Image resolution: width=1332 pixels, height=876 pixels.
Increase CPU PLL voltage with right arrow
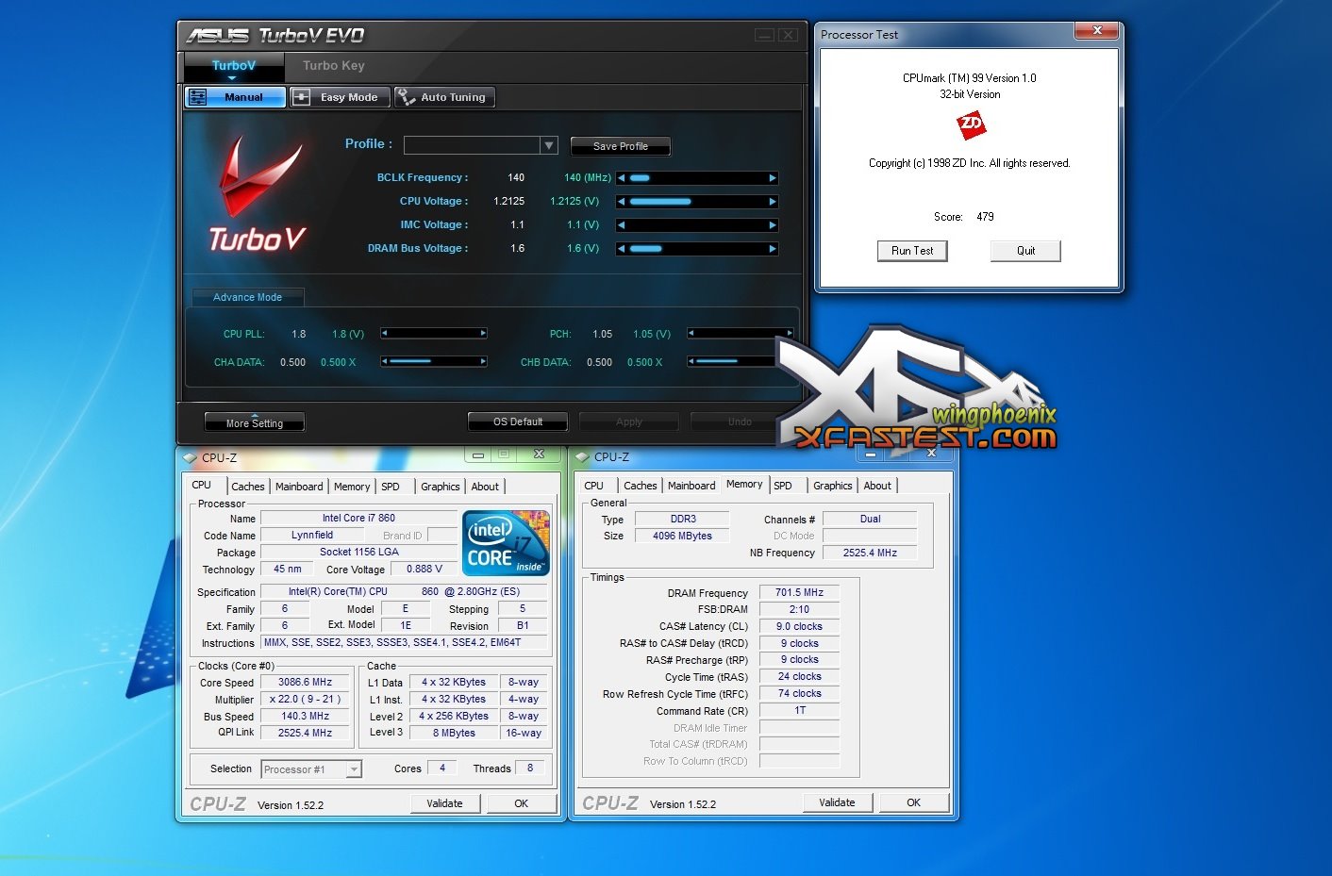[483, 333]
